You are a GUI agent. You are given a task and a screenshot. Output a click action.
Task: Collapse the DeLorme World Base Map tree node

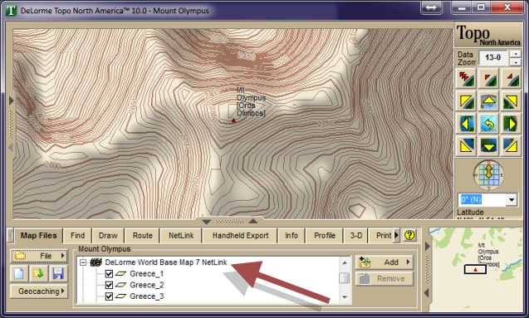click(83, 262)
